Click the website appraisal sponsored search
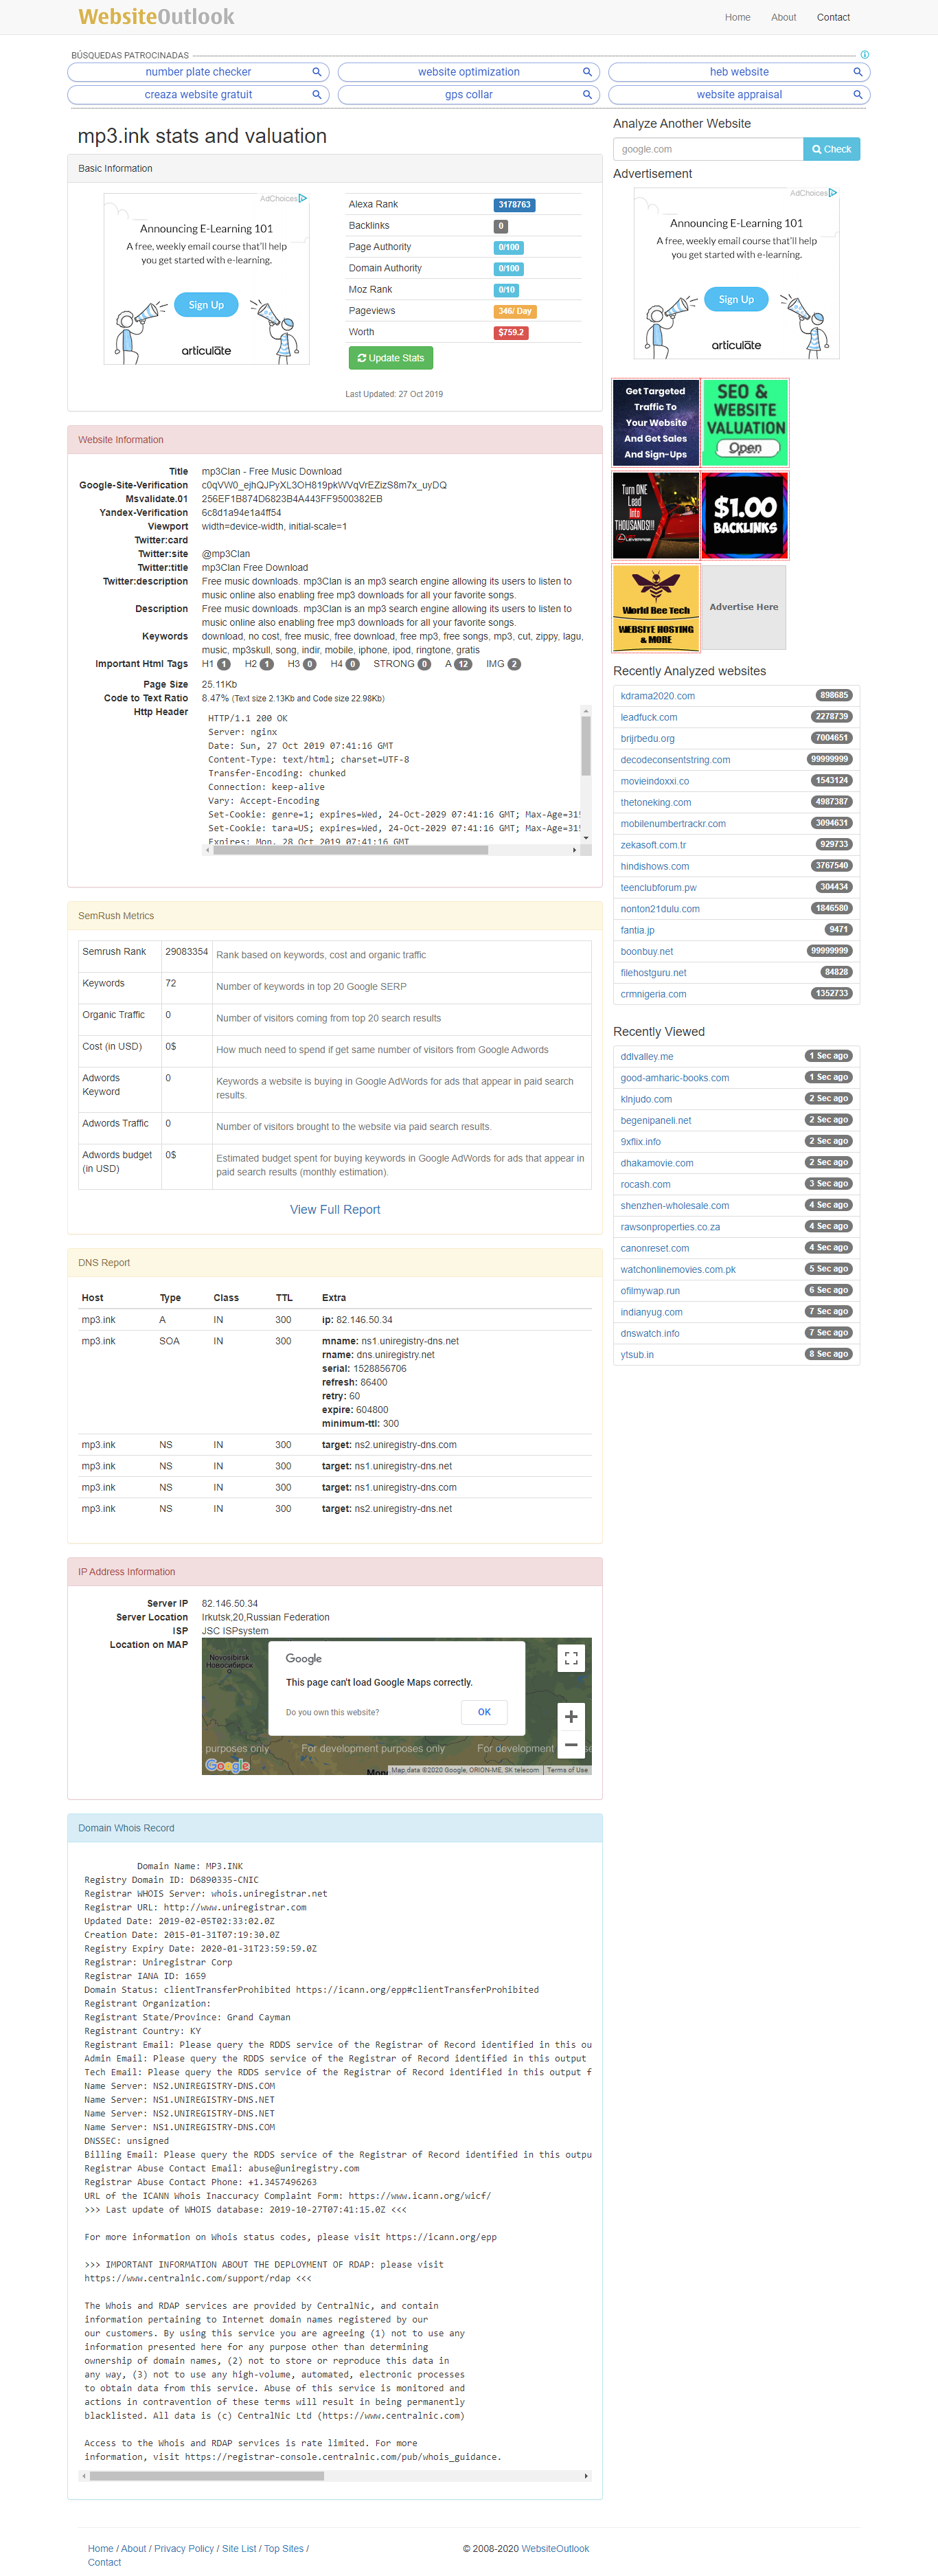Viewport: 938px width, 2576px height. [x=739, y=95]
